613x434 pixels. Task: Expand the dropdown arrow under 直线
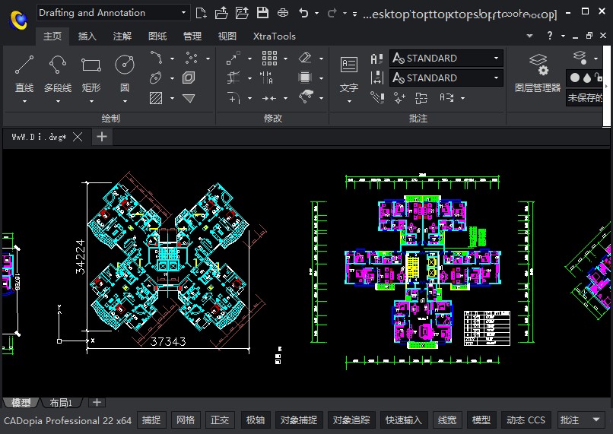click(24, 102)
